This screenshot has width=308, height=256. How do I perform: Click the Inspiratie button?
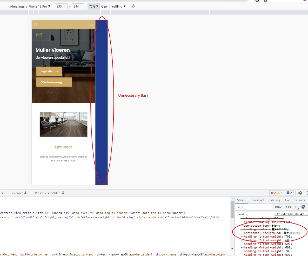49,71
